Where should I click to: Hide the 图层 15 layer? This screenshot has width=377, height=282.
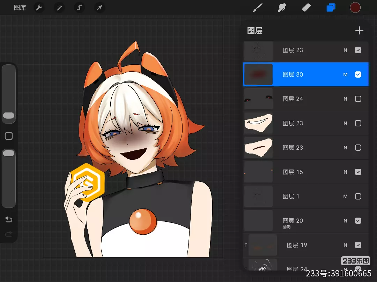click(x=358, y=172)
